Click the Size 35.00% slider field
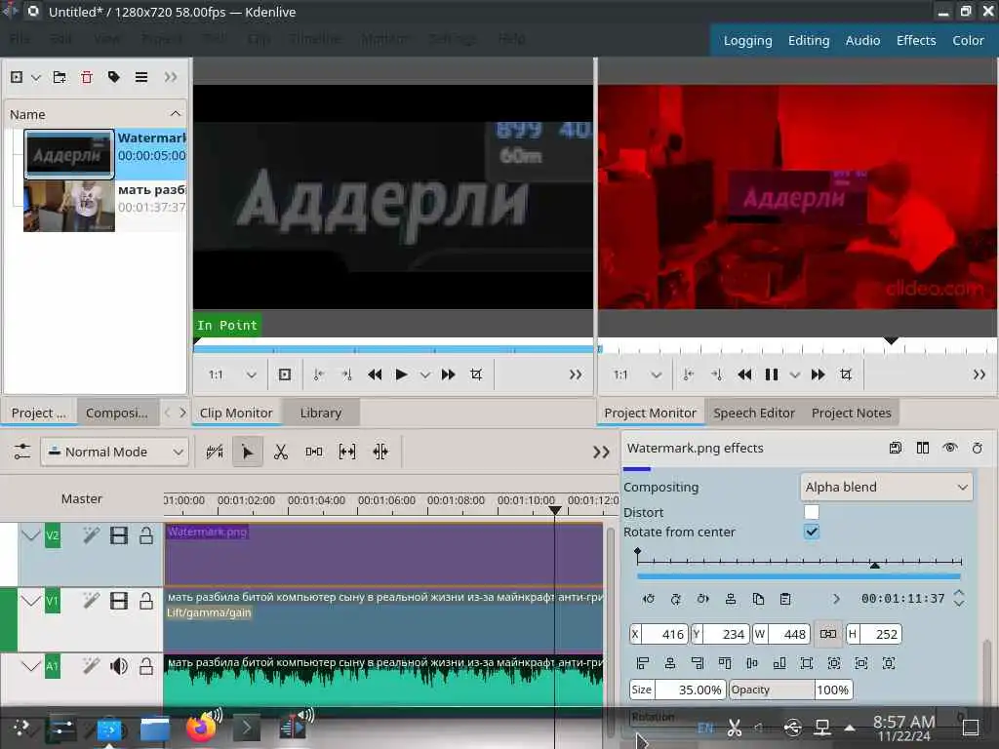The height and width of the screenshot is (749, 999). (x=678, y=690)
